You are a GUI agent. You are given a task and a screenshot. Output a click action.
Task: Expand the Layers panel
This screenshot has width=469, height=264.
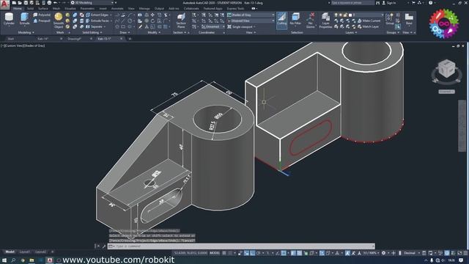point(351,32)
